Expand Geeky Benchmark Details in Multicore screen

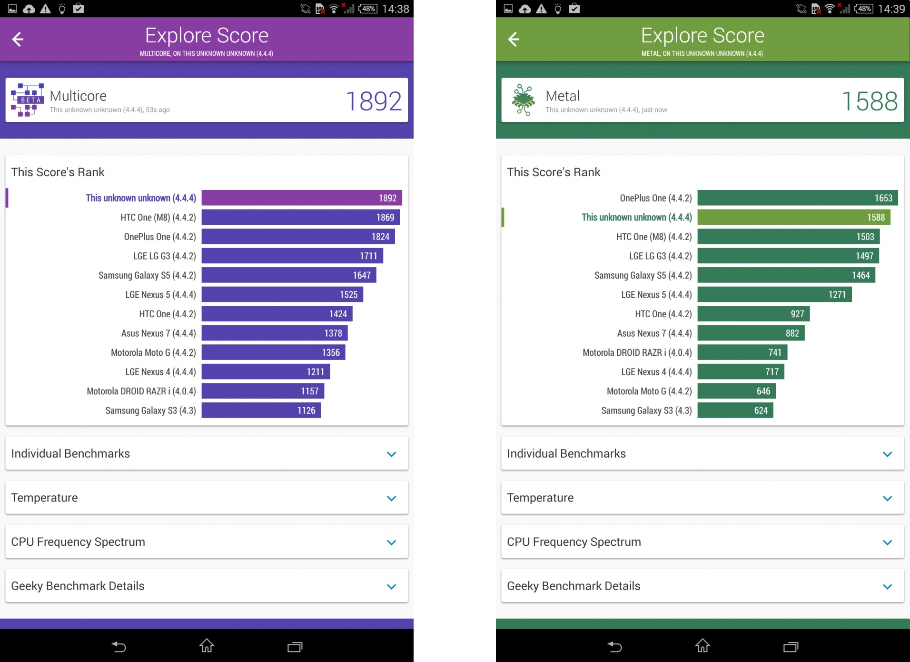207,586
